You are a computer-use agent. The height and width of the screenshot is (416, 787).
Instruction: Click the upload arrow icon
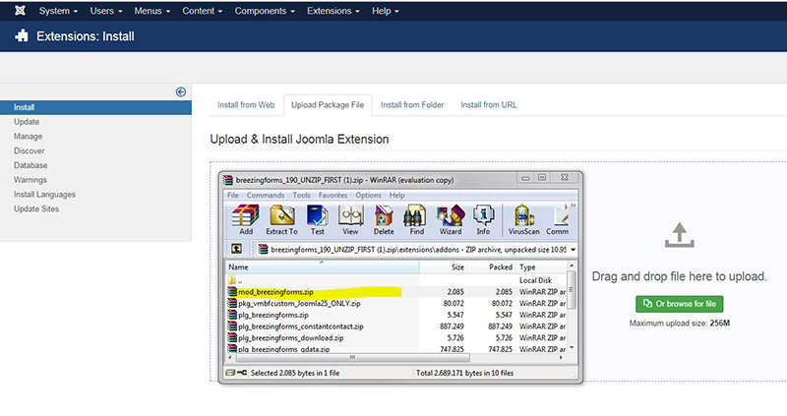click(680, 235)
